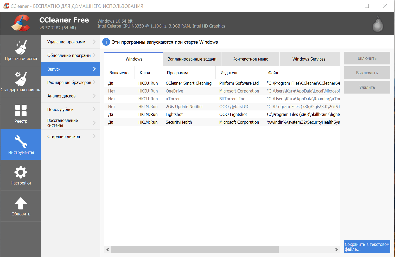Switch to the Windows tab
Viewport: 395px width, 257px height.
tap(134, 59)
